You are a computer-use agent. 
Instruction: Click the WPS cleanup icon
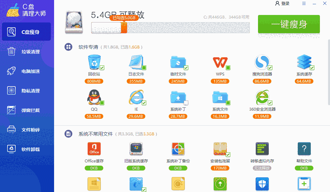coord(220,63)
